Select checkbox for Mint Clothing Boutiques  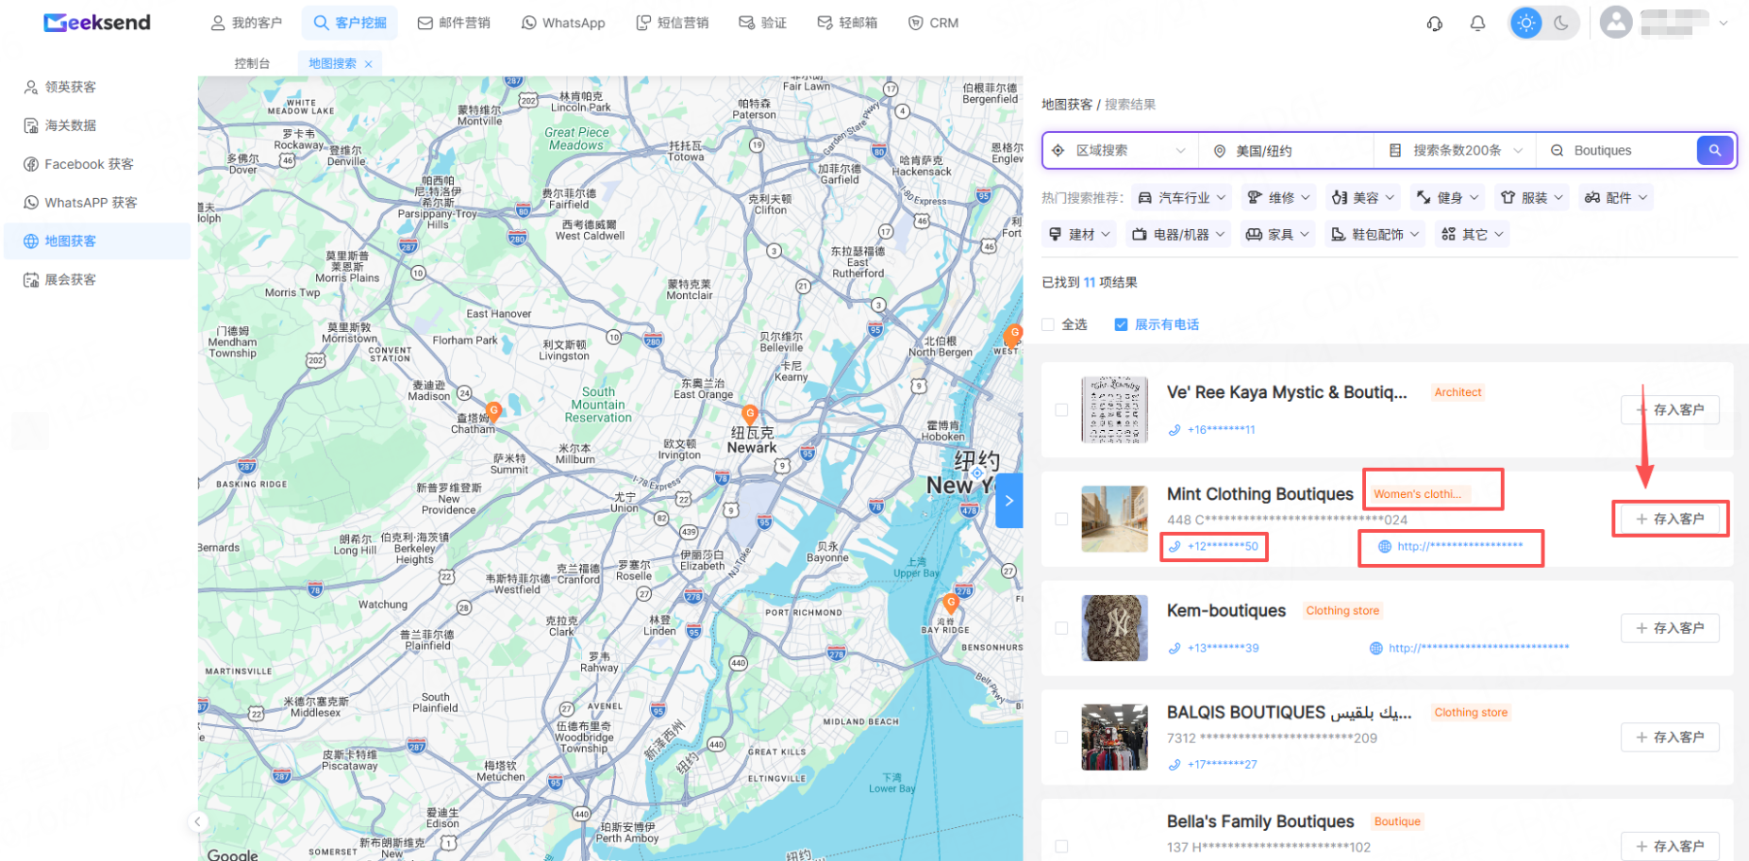pyautogui.click(x=1061, y=520)
